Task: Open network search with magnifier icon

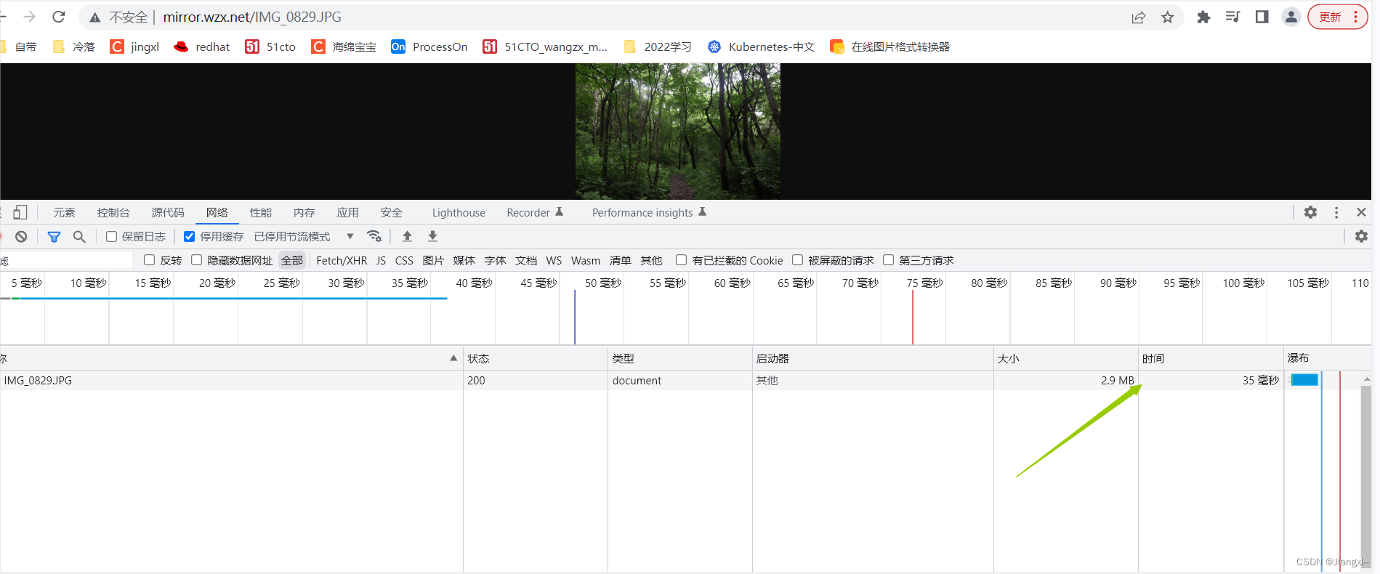Action: click(79, 236)
